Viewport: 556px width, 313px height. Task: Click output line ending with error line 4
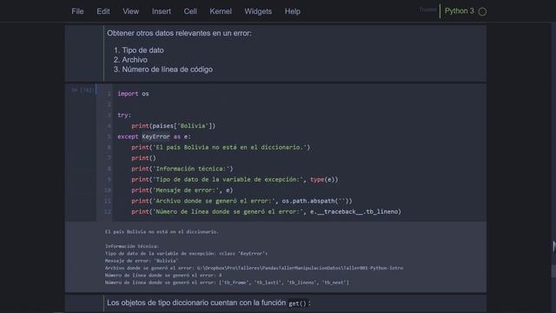(163, 275)
